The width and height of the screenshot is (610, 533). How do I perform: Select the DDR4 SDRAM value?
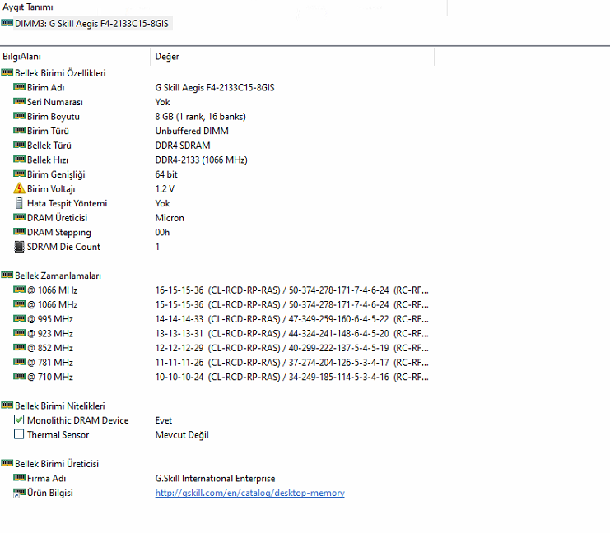[183, 146]
